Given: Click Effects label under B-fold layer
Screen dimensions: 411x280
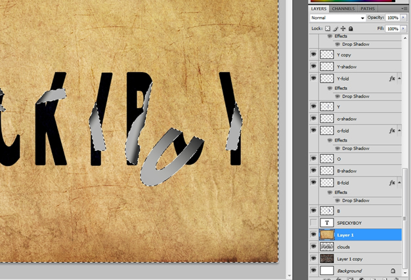Looking at the screenshot, I should pos(341,192).
